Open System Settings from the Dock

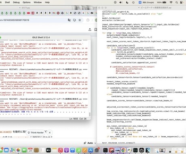coord(97,150)
